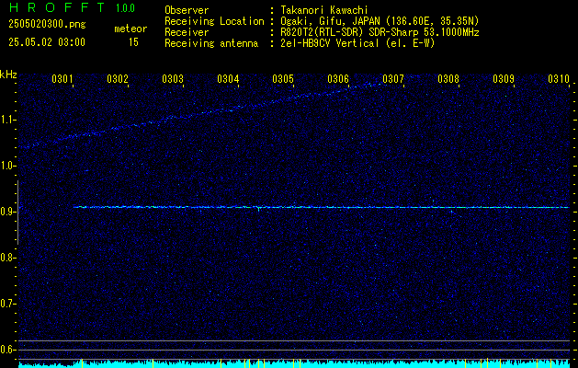Click the SDR-Sharp 53.1000MHz receiver text
578x368 pixels.
pyautogui.click(x=424, y=32)
